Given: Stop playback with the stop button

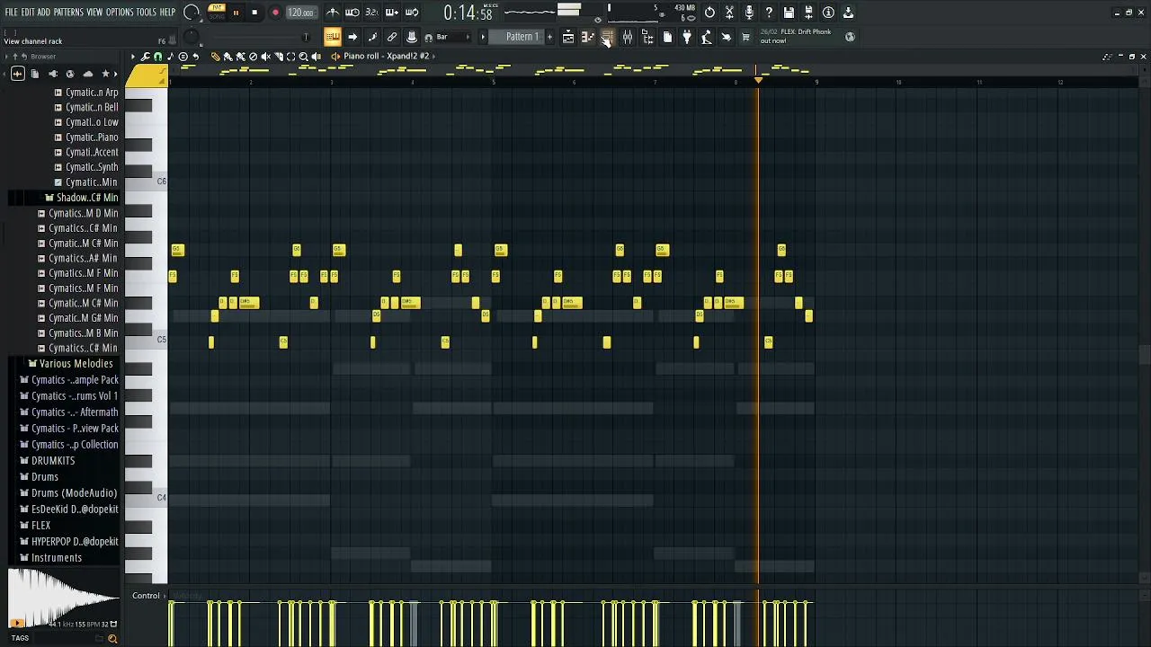Looking at the screenshot, I should tap(254, 13).
